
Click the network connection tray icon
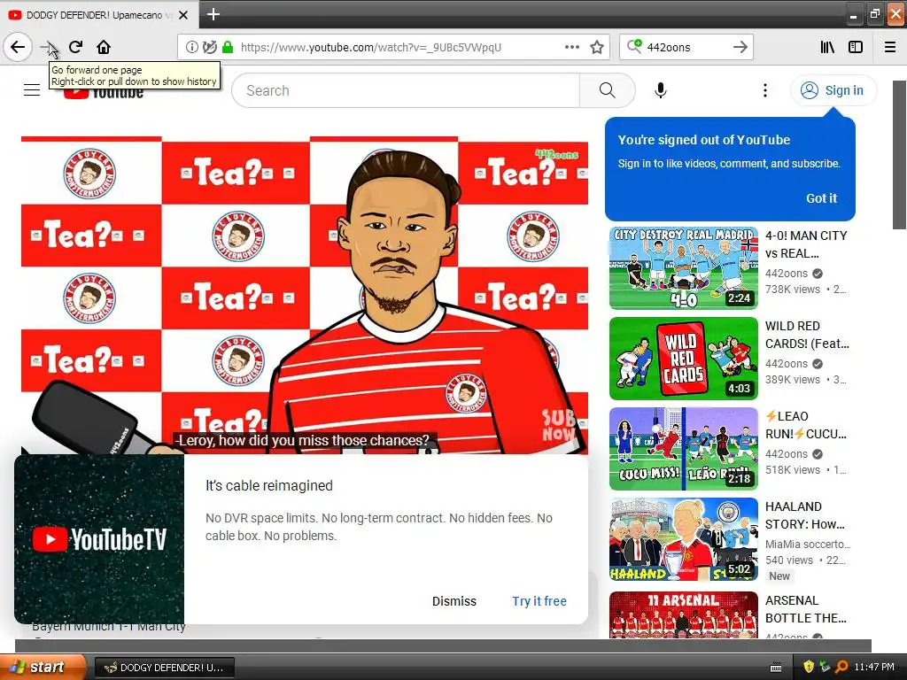coord(825,667)
